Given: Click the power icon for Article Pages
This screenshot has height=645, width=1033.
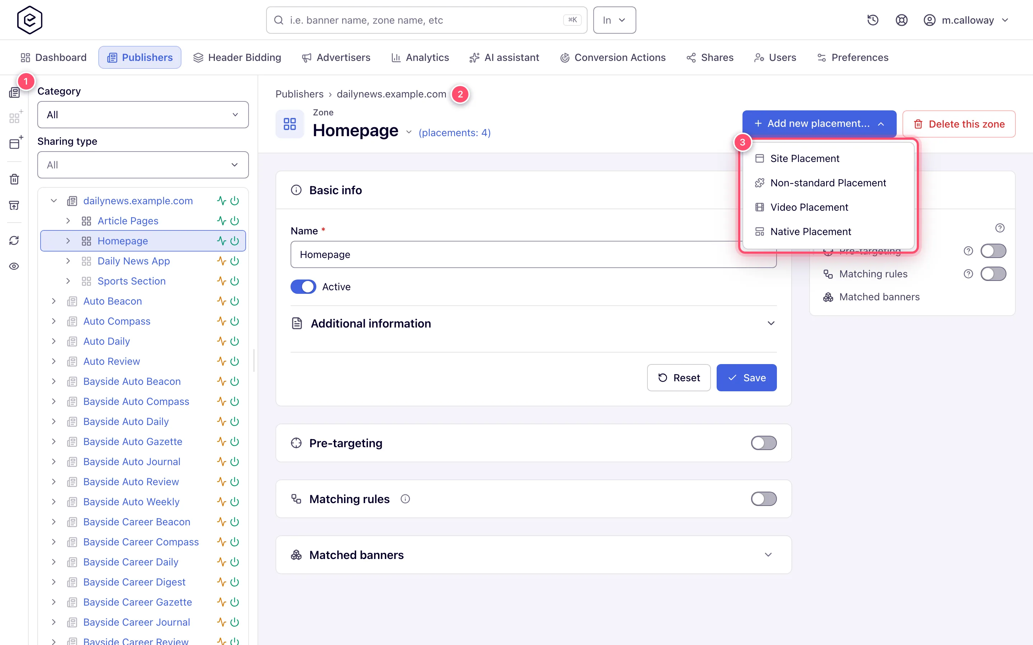Looking at the screenshot, I should click(x=234, y=221).
